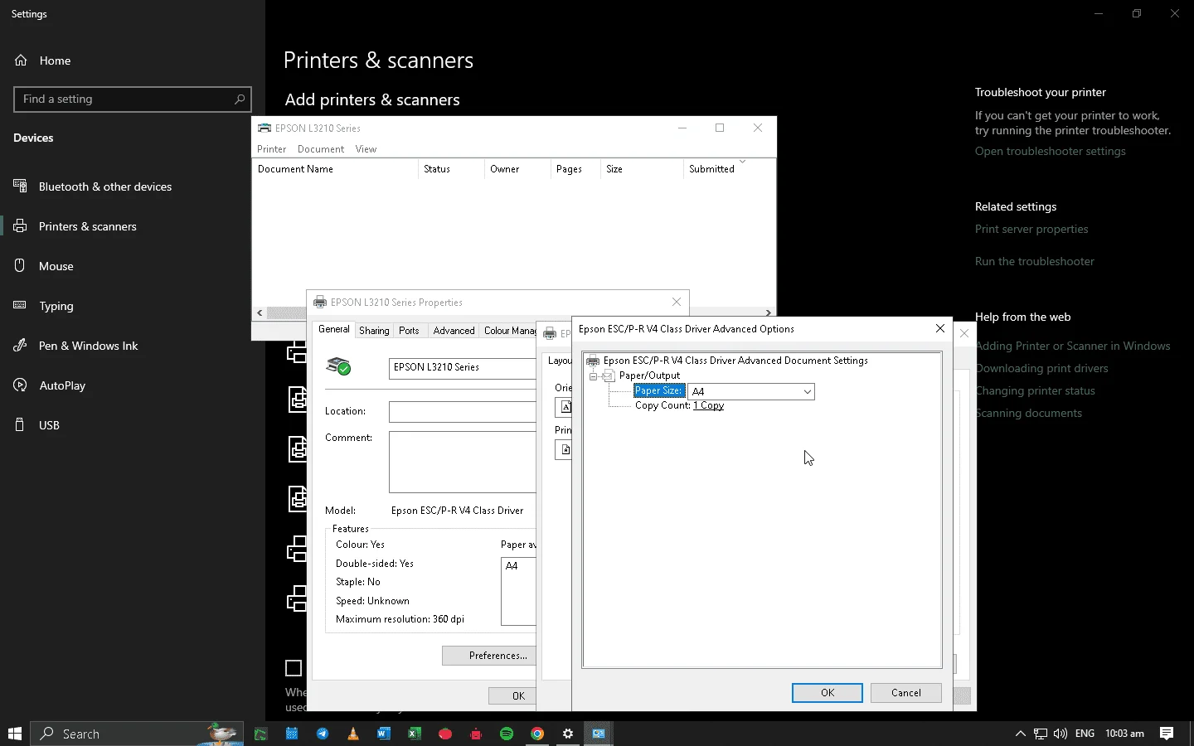
Task: Open Telegram from the taskbar
Action: 323,734
